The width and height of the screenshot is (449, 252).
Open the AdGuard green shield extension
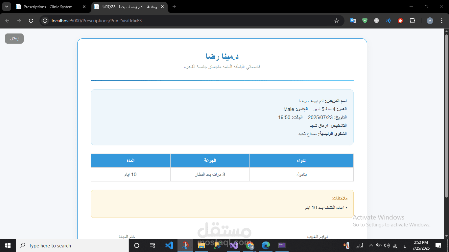coord(365,21)
